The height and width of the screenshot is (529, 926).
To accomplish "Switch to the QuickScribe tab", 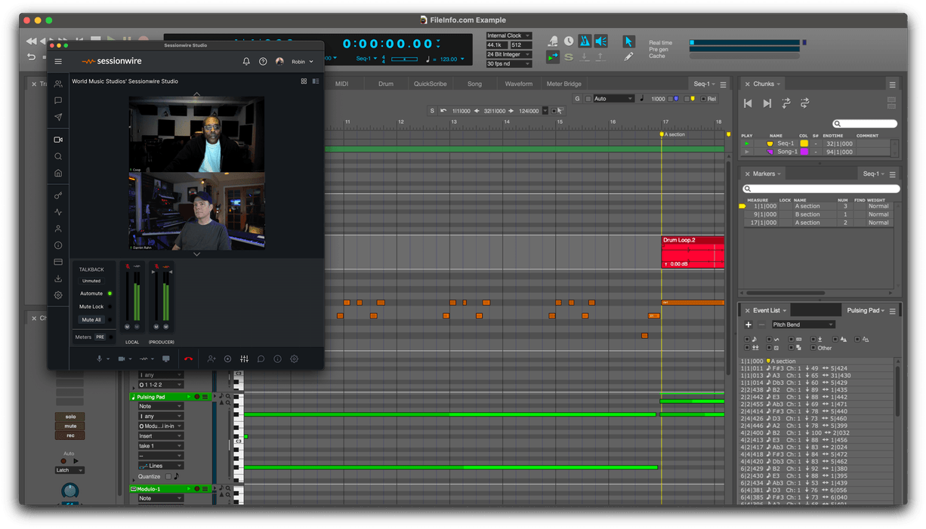I will pyautogui.click(x=430, y=84).
